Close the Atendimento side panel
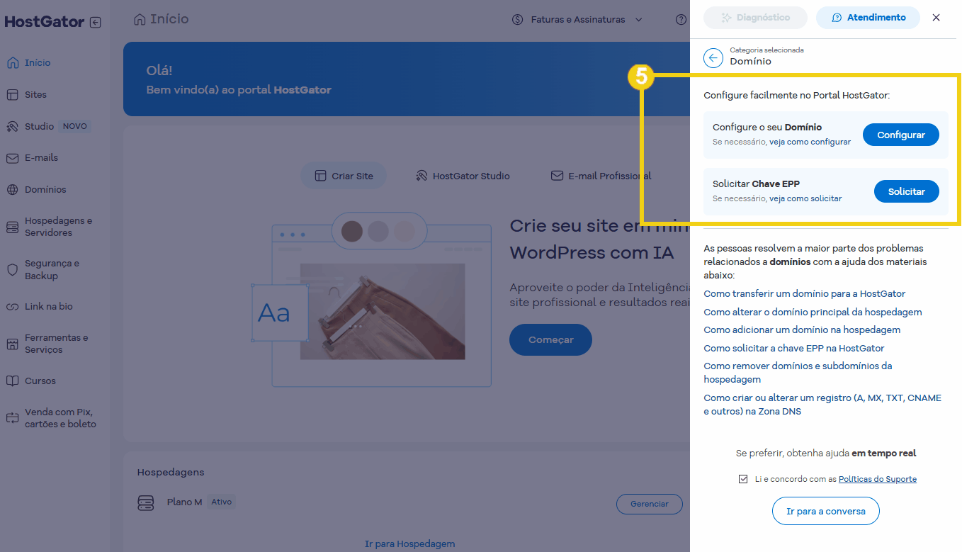962x552 pixels. click(936, 18)
